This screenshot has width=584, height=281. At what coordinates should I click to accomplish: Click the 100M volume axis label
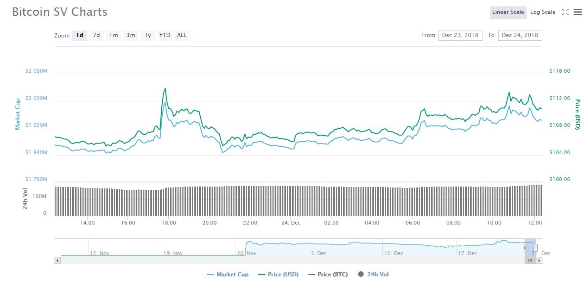[40, 196]
